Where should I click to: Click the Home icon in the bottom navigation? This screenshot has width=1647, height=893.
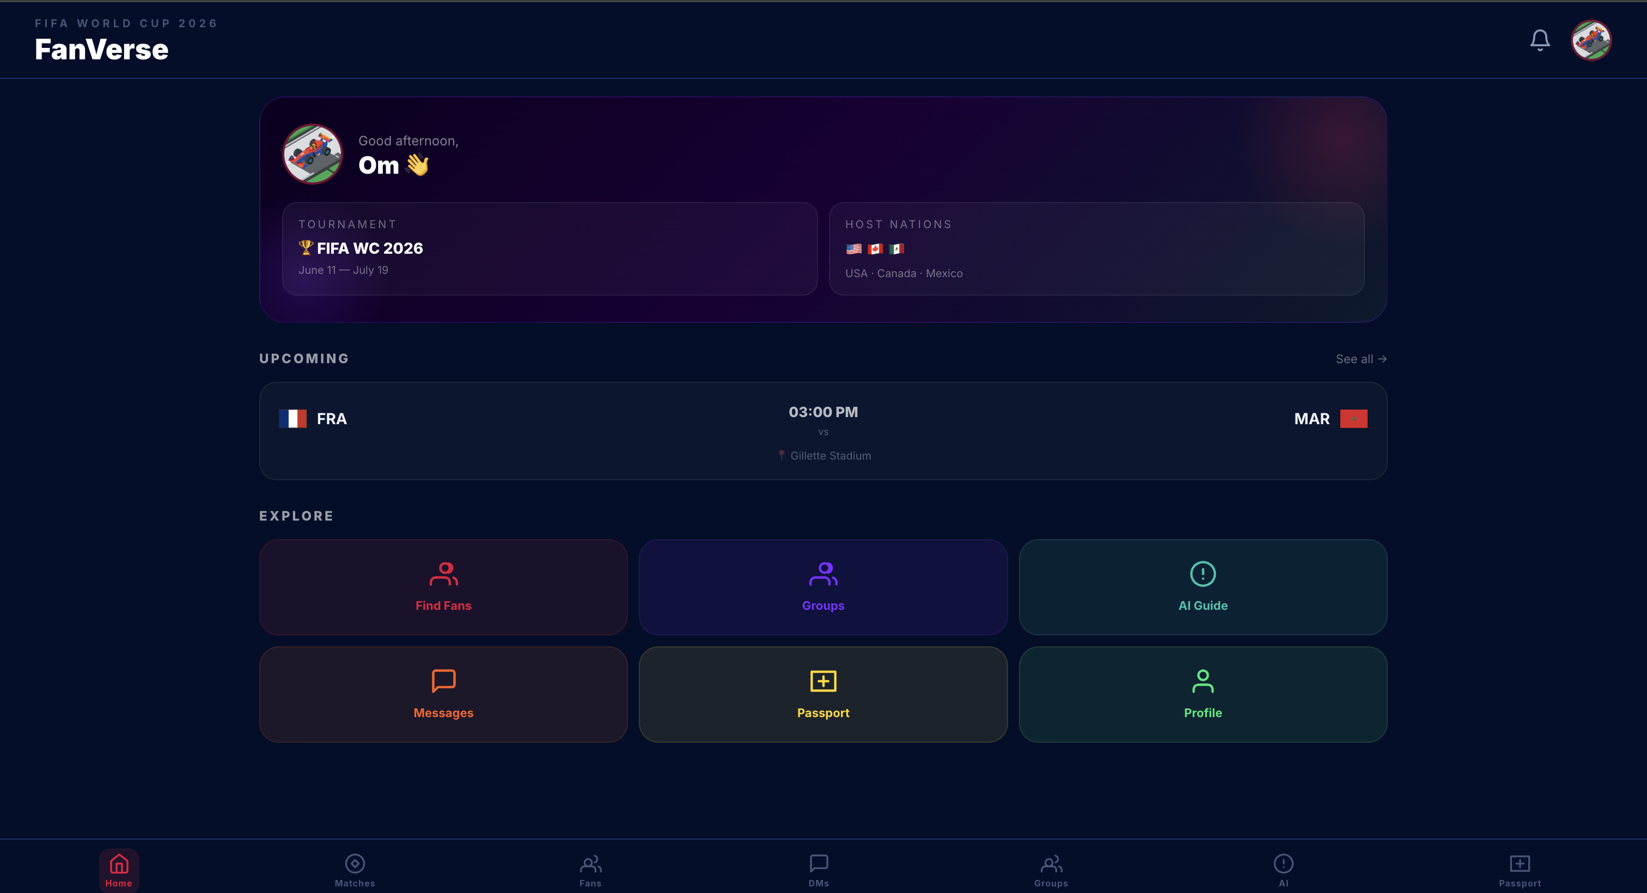119,864
